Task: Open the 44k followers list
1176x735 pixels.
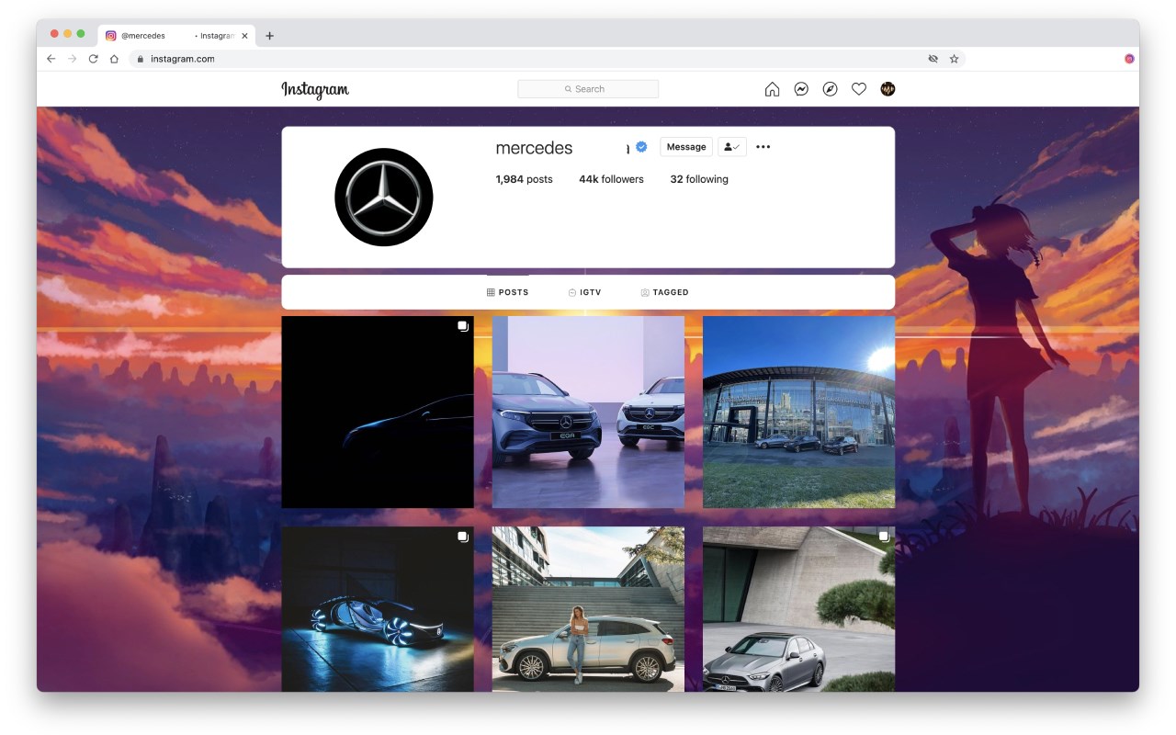Action: 611,179
